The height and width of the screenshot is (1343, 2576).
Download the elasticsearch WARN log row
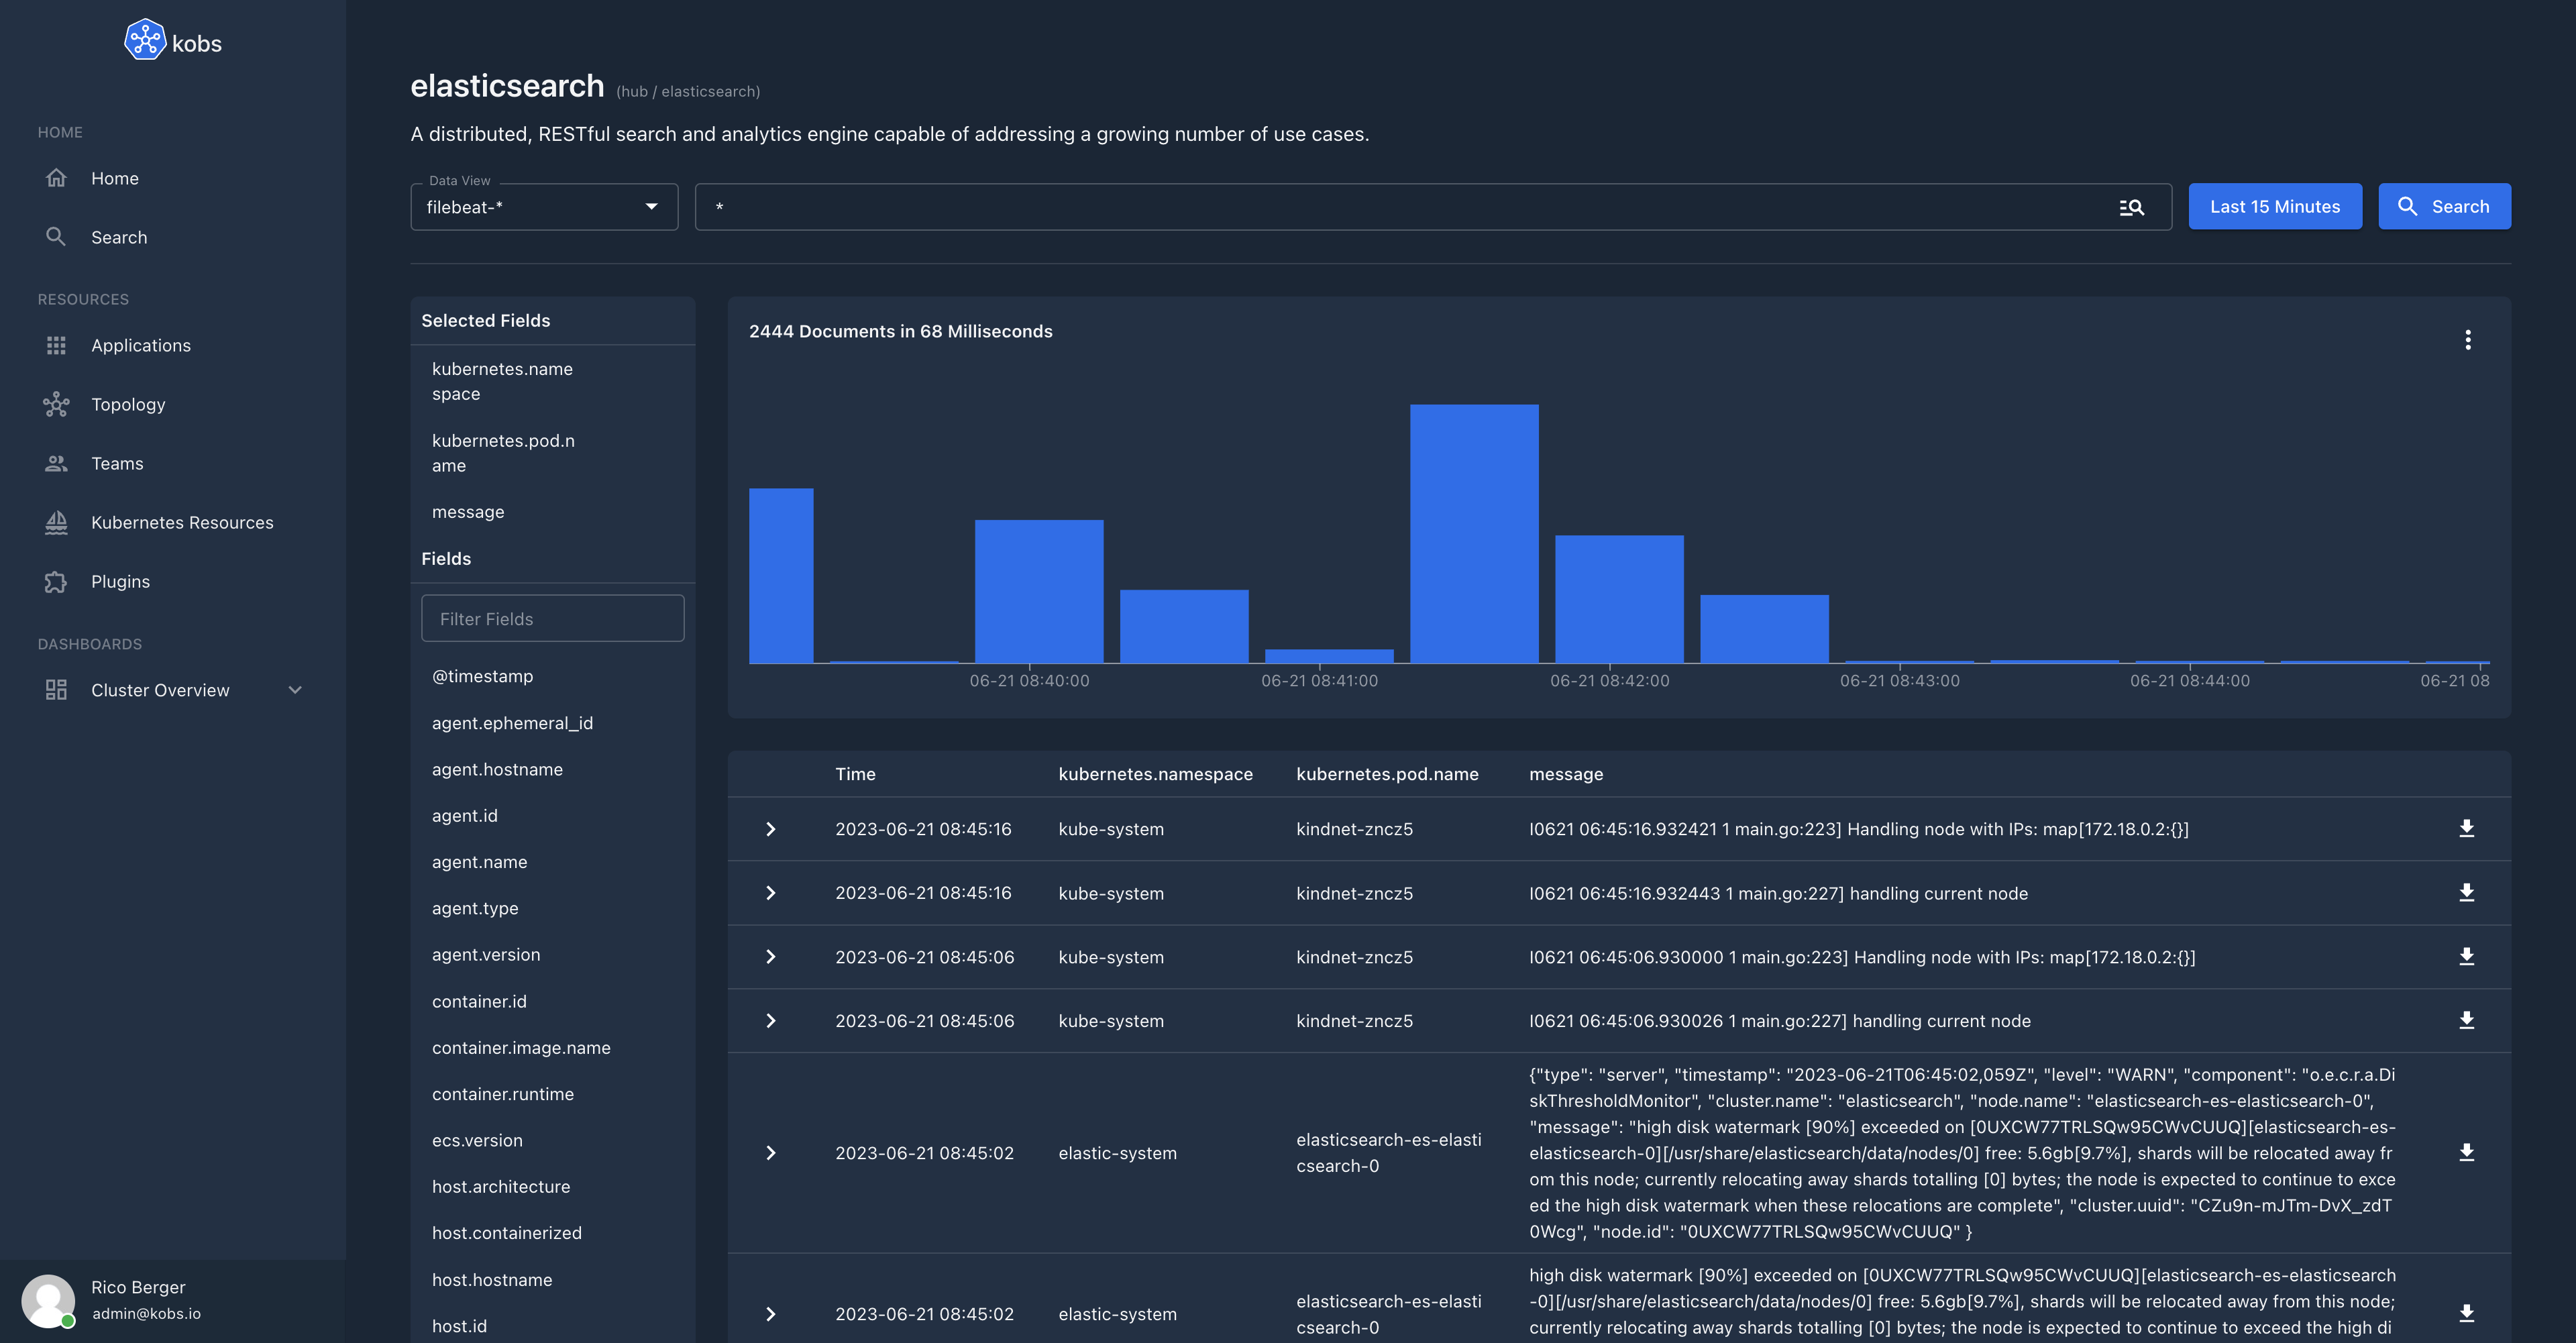pos(2466,1152)
